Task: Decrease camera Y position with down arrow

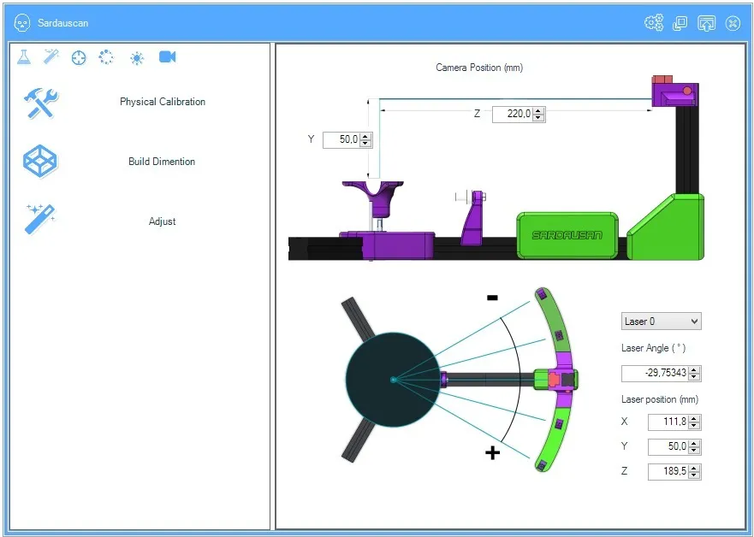Action: (365, 143)
